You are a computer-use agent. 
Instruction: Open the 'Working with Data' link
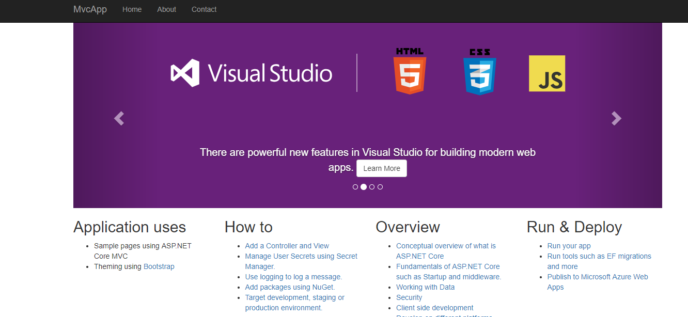point(426,287)
